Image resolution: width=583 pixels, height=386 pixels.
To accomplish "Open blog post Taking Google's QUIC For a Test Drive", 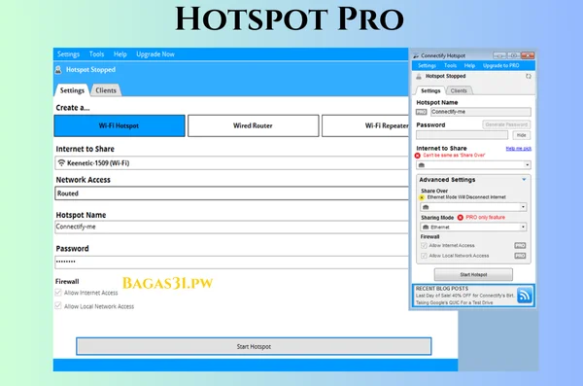I will (x=454, y=302).
